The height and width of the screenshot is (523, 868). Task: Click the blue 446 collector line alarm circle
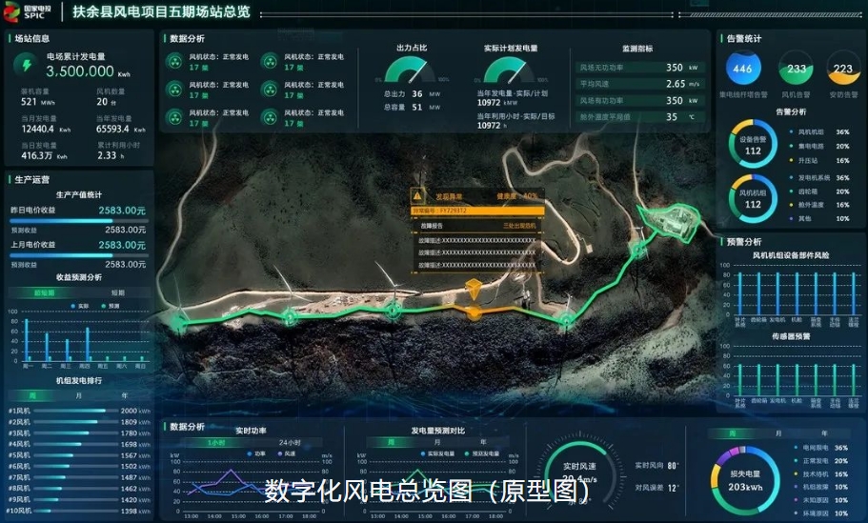(x=742, y=69)
